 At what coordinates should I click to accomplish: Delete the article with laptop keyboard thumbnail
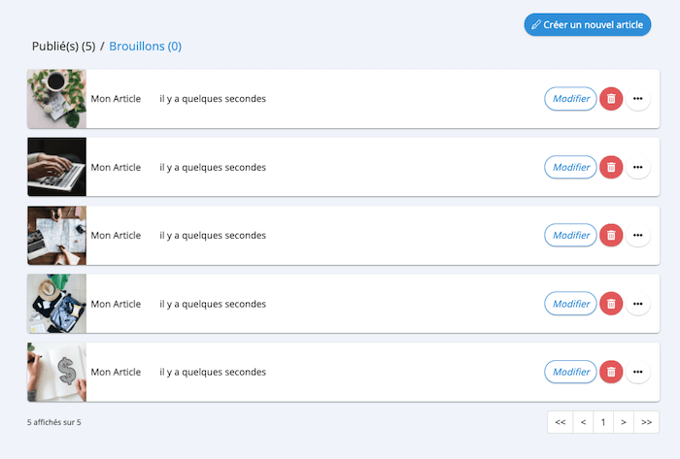[611, 167]
